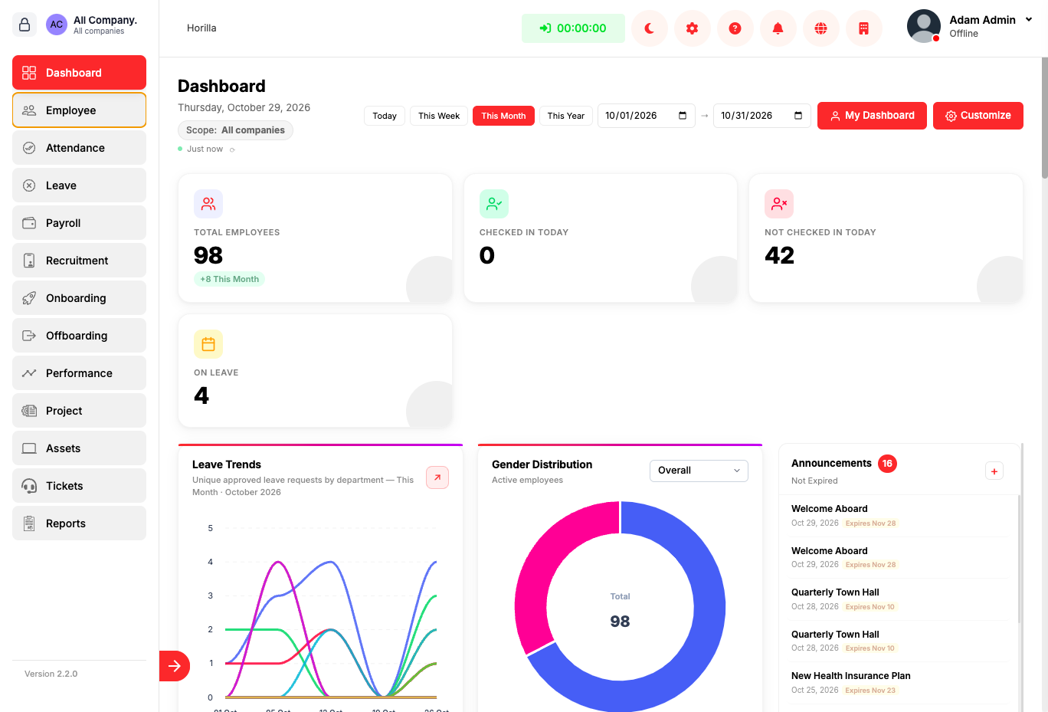Click On Leave calendar icon
This screenshot has width=1048, height=712.
[208, 344]
